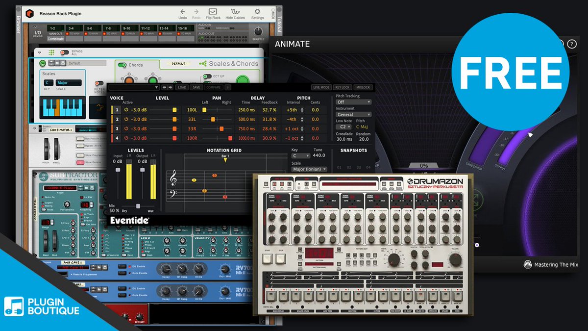Click note 1 on the Notation Grid

[194, 180]
